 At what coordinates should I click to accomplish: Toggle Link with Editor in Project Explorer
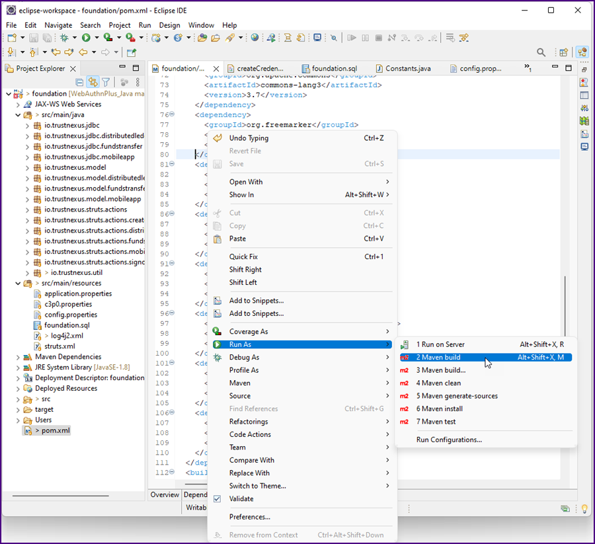(x=93, y=82)
